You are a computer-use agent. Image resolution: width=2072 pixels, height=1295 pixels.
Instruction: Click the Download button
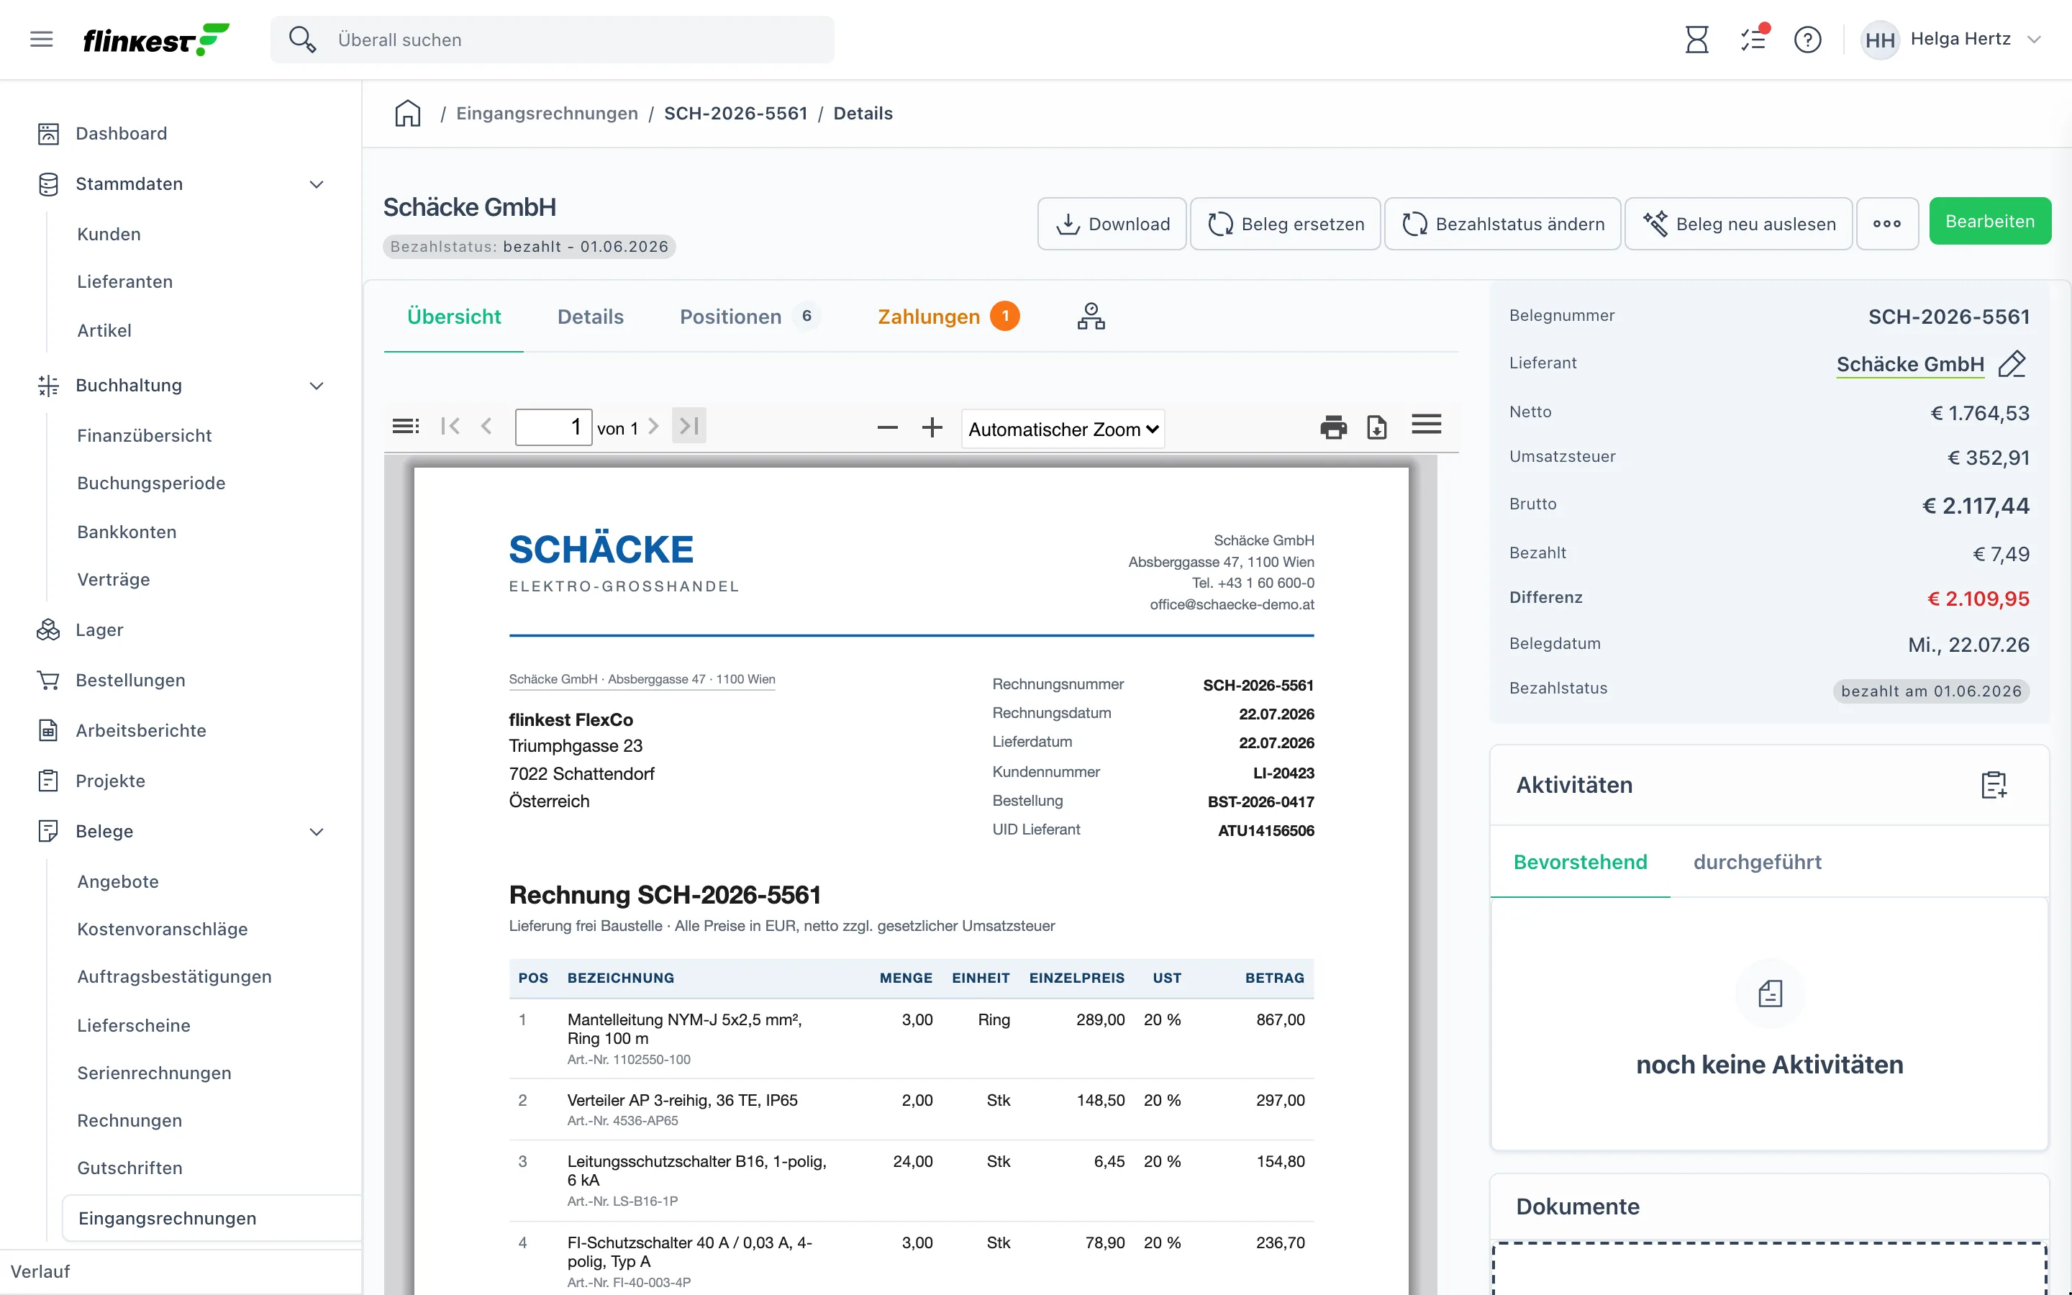(x=1112, y=224)
